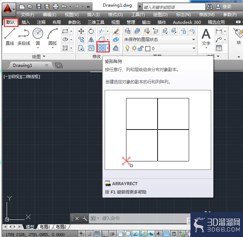
Task: Click the Rectangular Array icon
Action: (x=102, y=48)
